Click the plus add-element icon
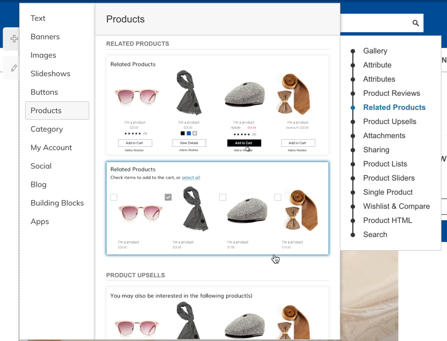This screenshot has width=447, height=341. (x=14, y=39)
